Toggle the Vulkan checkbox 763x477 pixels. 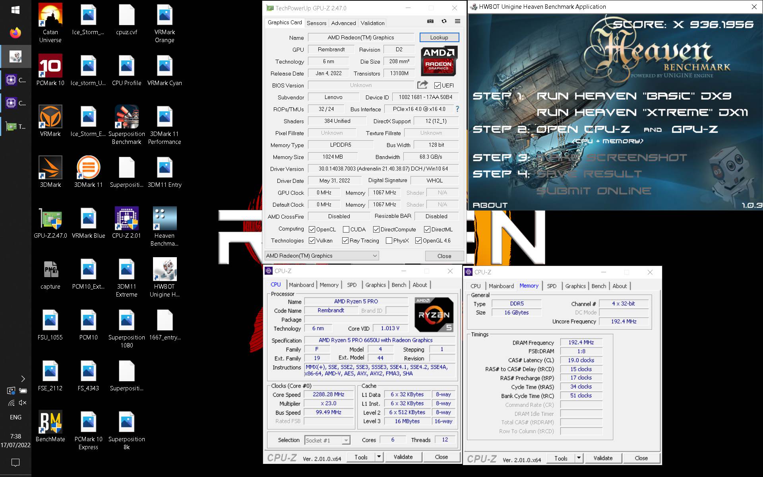pos(312,240)
